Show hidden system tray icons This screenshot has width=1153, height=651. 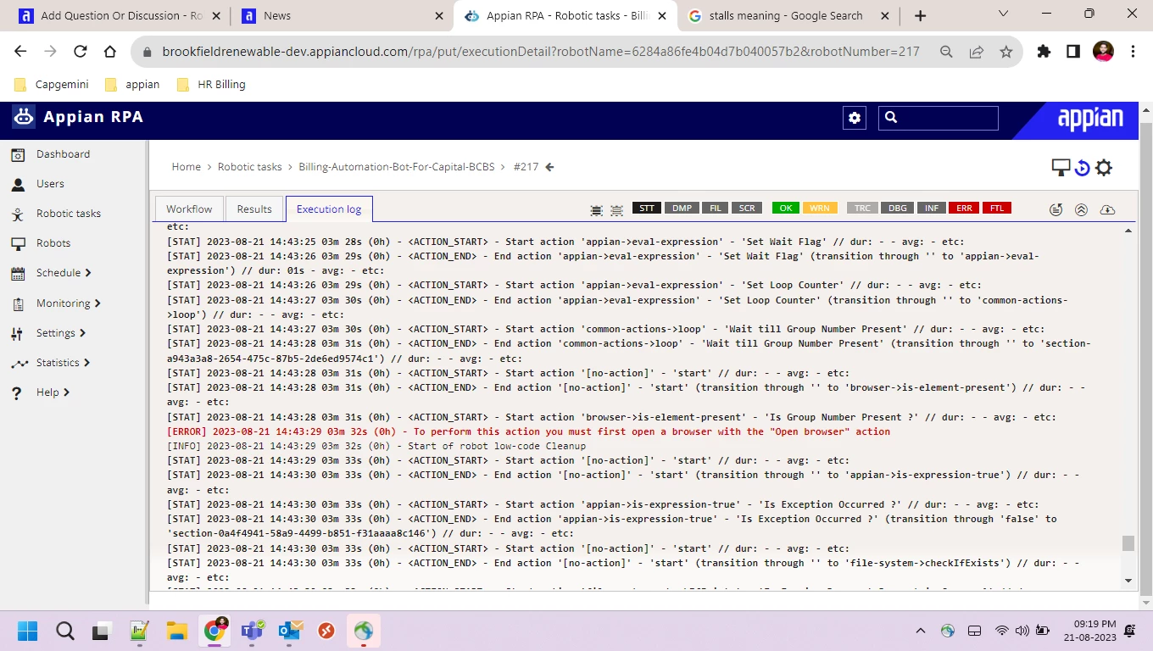pyautogui.click(x=921, y=631)
